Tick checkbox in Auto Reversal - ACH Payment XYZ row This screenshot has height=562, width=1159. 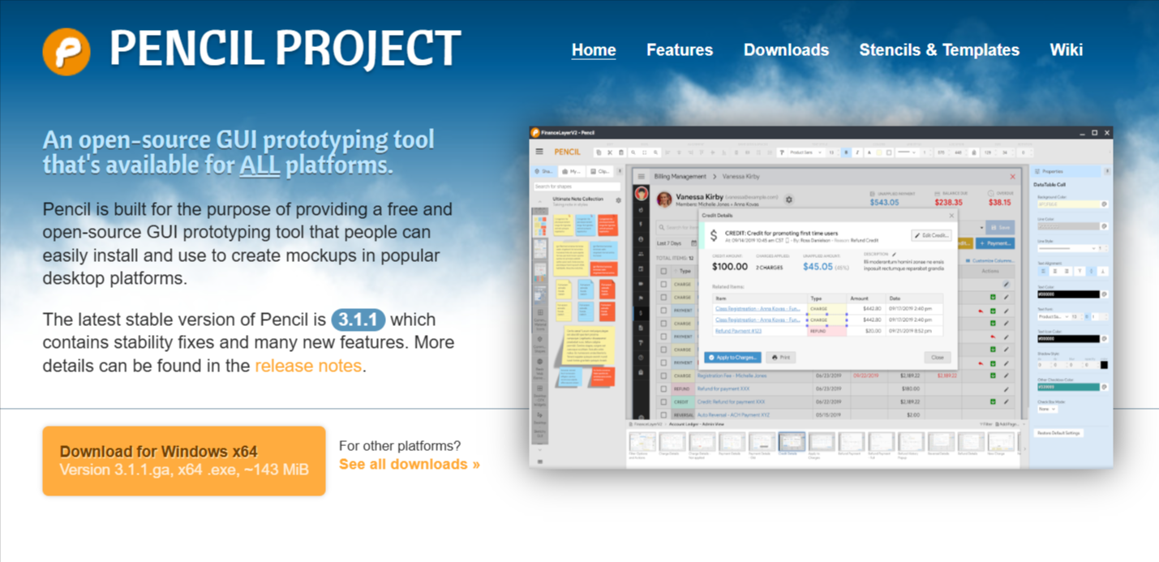663,414
